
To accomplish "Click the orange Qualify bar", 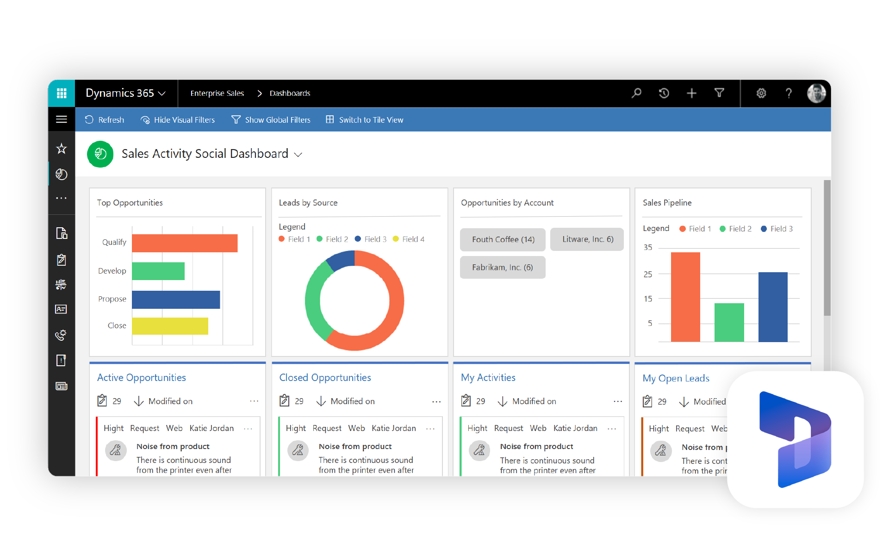I will point(185,243).
